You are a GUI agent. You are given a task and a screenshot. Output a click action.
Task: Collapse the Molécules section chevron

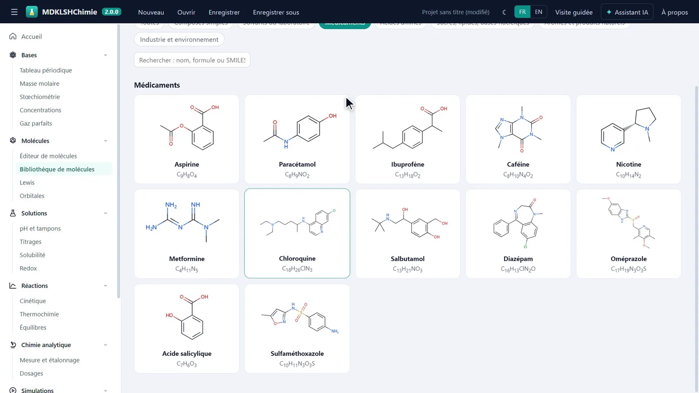tap(105, 141)
